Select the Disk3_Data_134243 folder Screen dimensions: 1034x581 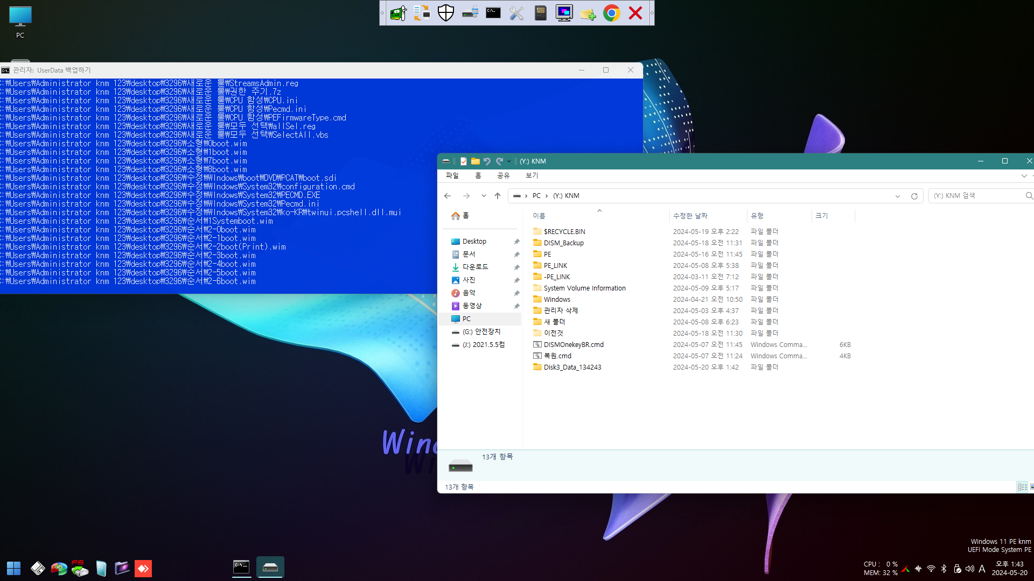click(x=572, y=367)
